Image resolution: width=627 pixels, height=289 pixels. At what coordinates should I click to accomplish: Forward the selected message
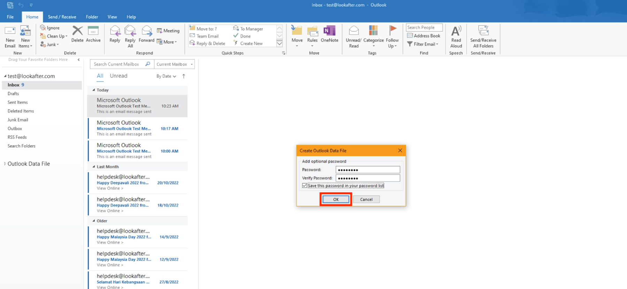tap(146, 32)
